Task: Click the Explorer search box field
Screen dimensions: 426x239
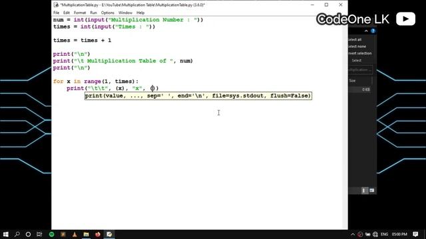Action: [x=360, y=70]
